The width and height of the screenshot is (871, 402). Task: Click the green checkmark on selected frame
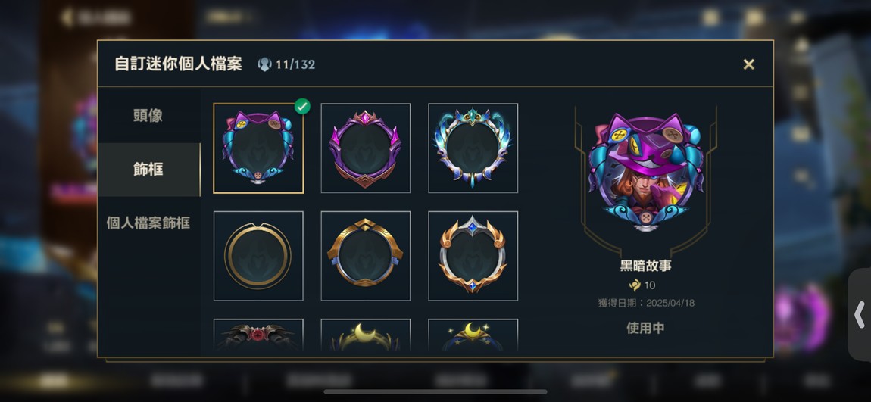302,105
